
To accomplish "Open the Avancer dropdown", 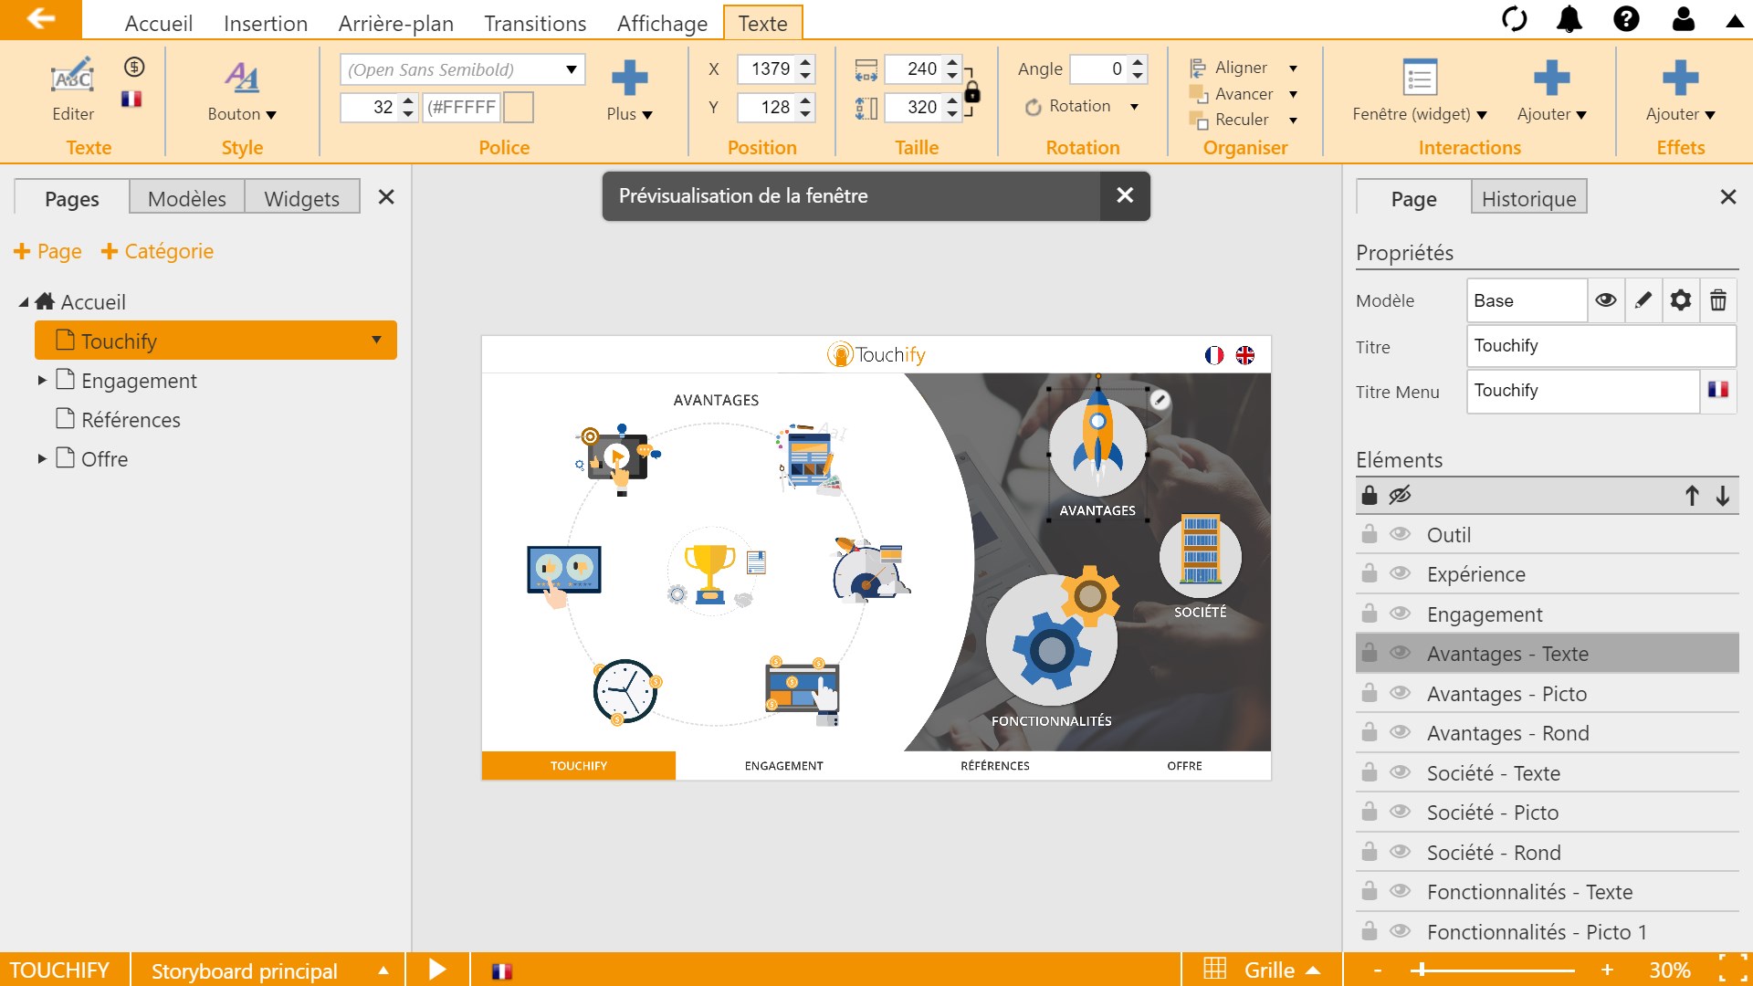I will pyautogui.click(x=1293, y=94).
